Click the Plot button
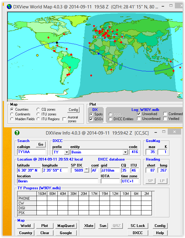Image resolution: width=185 pixels, height=238 pixels. pos(45,226)
